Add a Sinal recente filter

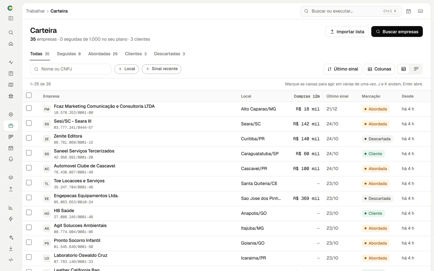pyautogui.click(x=162, y=69)
